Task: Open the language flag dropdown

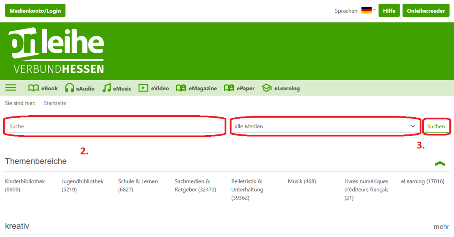Action: click(x=368, y=11)
